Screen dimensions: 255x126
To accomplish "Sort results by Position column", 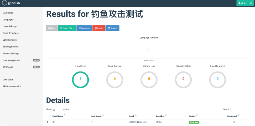I will coord(160,116).
